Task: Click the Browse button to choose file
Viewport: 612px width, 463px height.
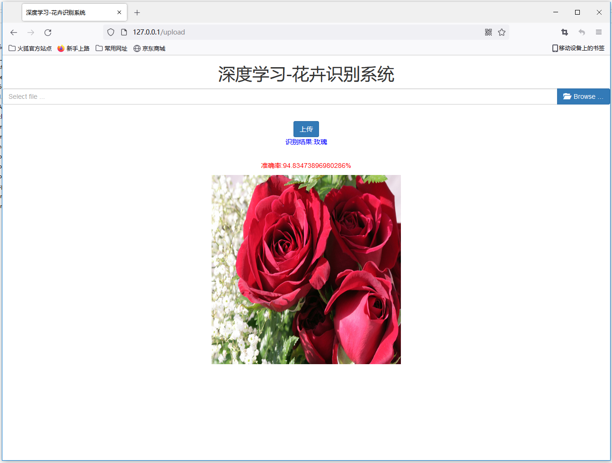Action: (583, 96)
